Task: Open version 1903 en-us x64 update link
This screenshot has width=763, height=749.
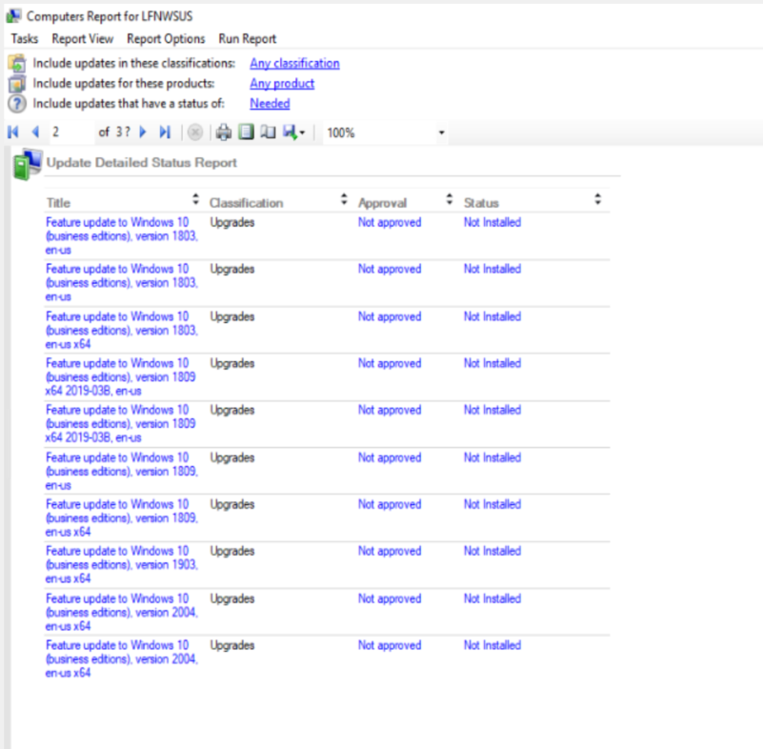Action: (122, 565)
